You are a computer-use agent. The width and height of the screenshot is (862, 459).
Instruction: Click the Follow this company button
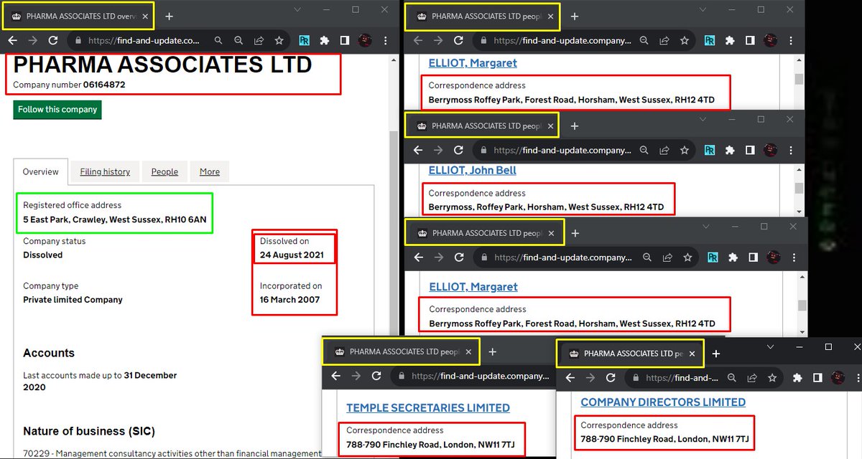click(x=57, y=110)
